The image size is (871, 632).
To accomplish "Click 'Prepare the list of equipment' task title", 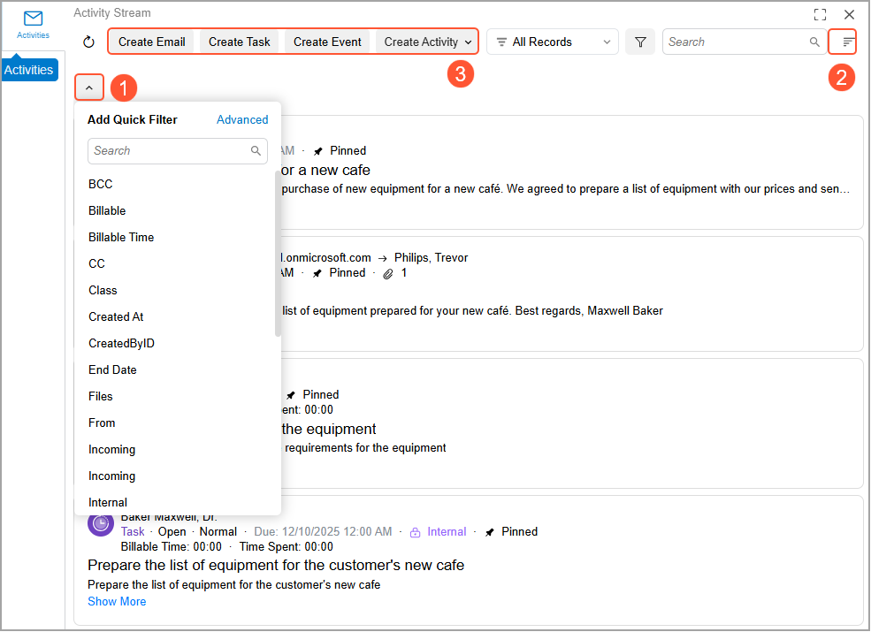I will 276,566.
